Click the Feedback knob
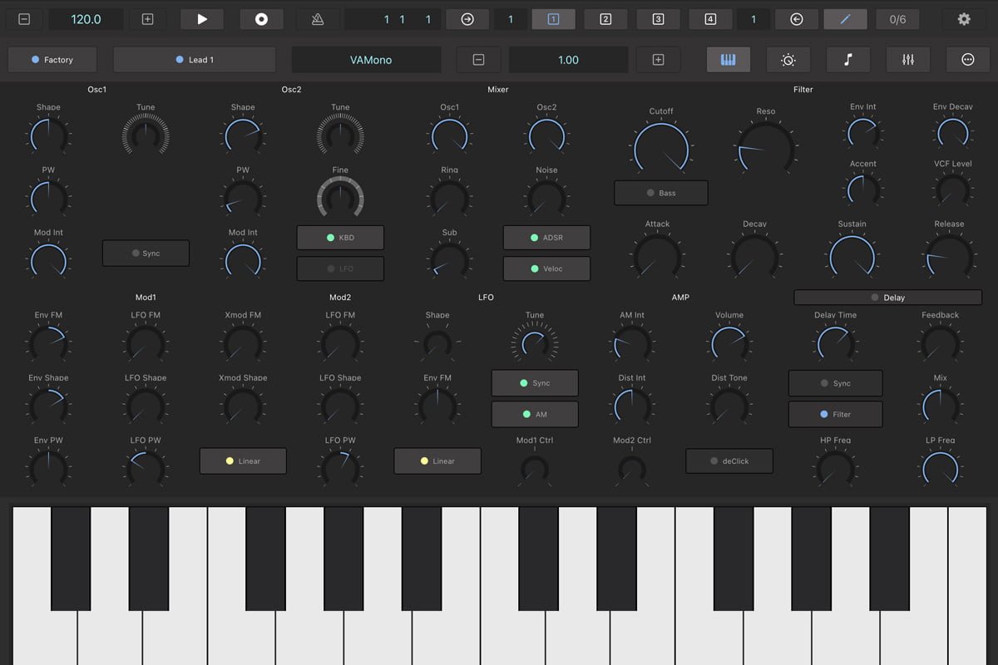The height and width of the screenshot is (665, 998). [x=940, y=342]
